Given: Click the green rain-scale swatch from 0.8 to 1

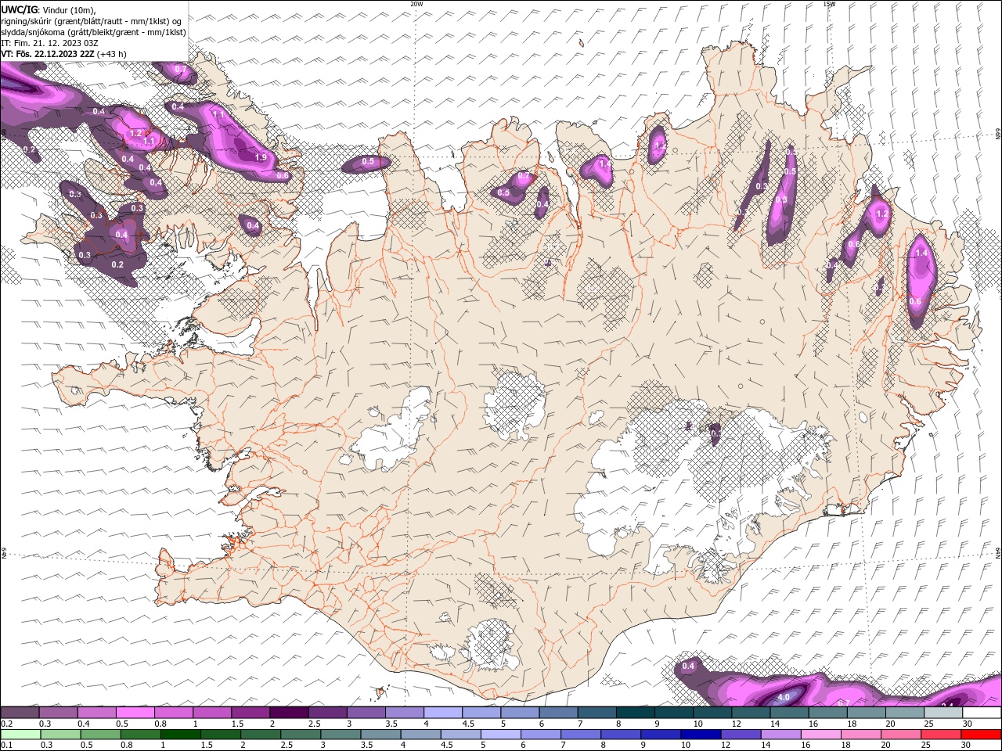Looking at the screenshot, I should [x=140, y=735].
